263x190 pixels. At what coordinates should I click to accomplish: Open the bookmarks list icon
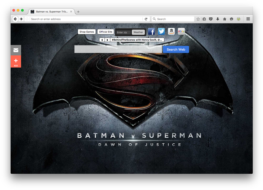pyautogui.click(x=204, y=19)
